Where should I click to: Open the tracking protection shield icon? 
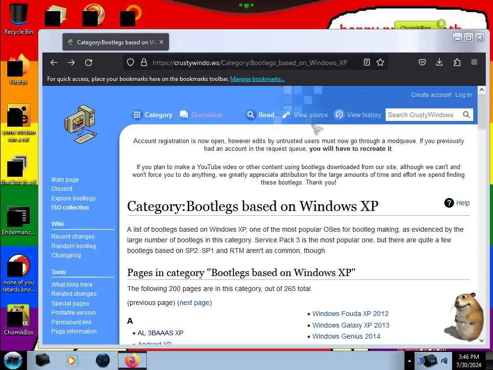pyautogui.click(x=130, y=62)
